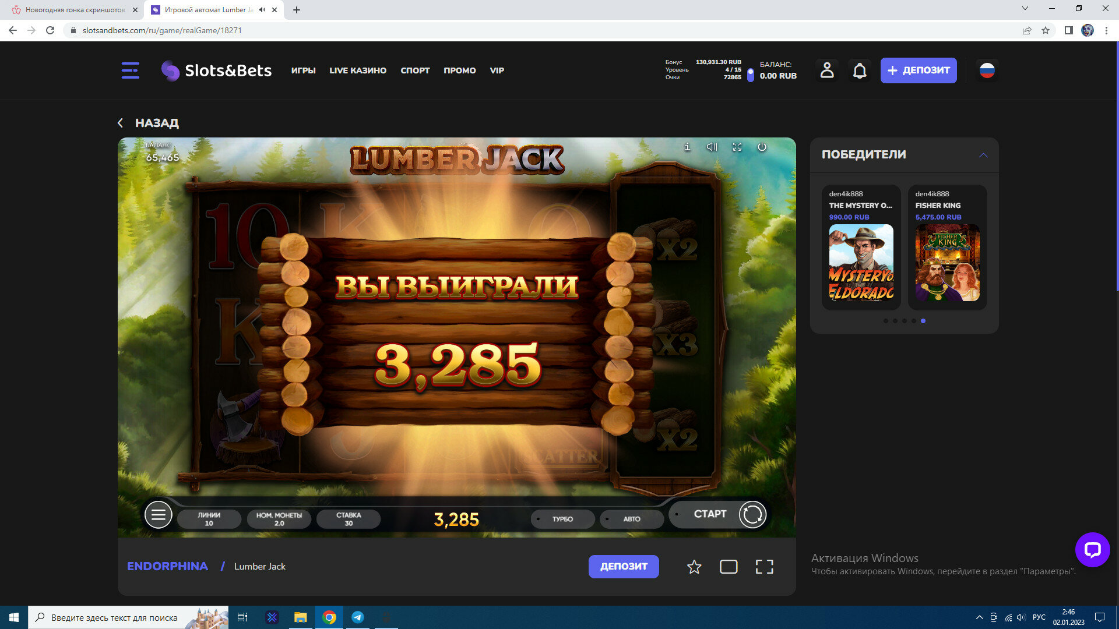Open the live chat support bubble
The height and width of the screenshot is (629, 1119).
click(1092, 550)
